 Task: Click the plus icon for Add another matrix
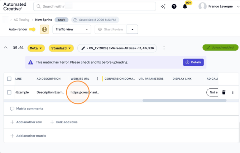pos(12,136)
